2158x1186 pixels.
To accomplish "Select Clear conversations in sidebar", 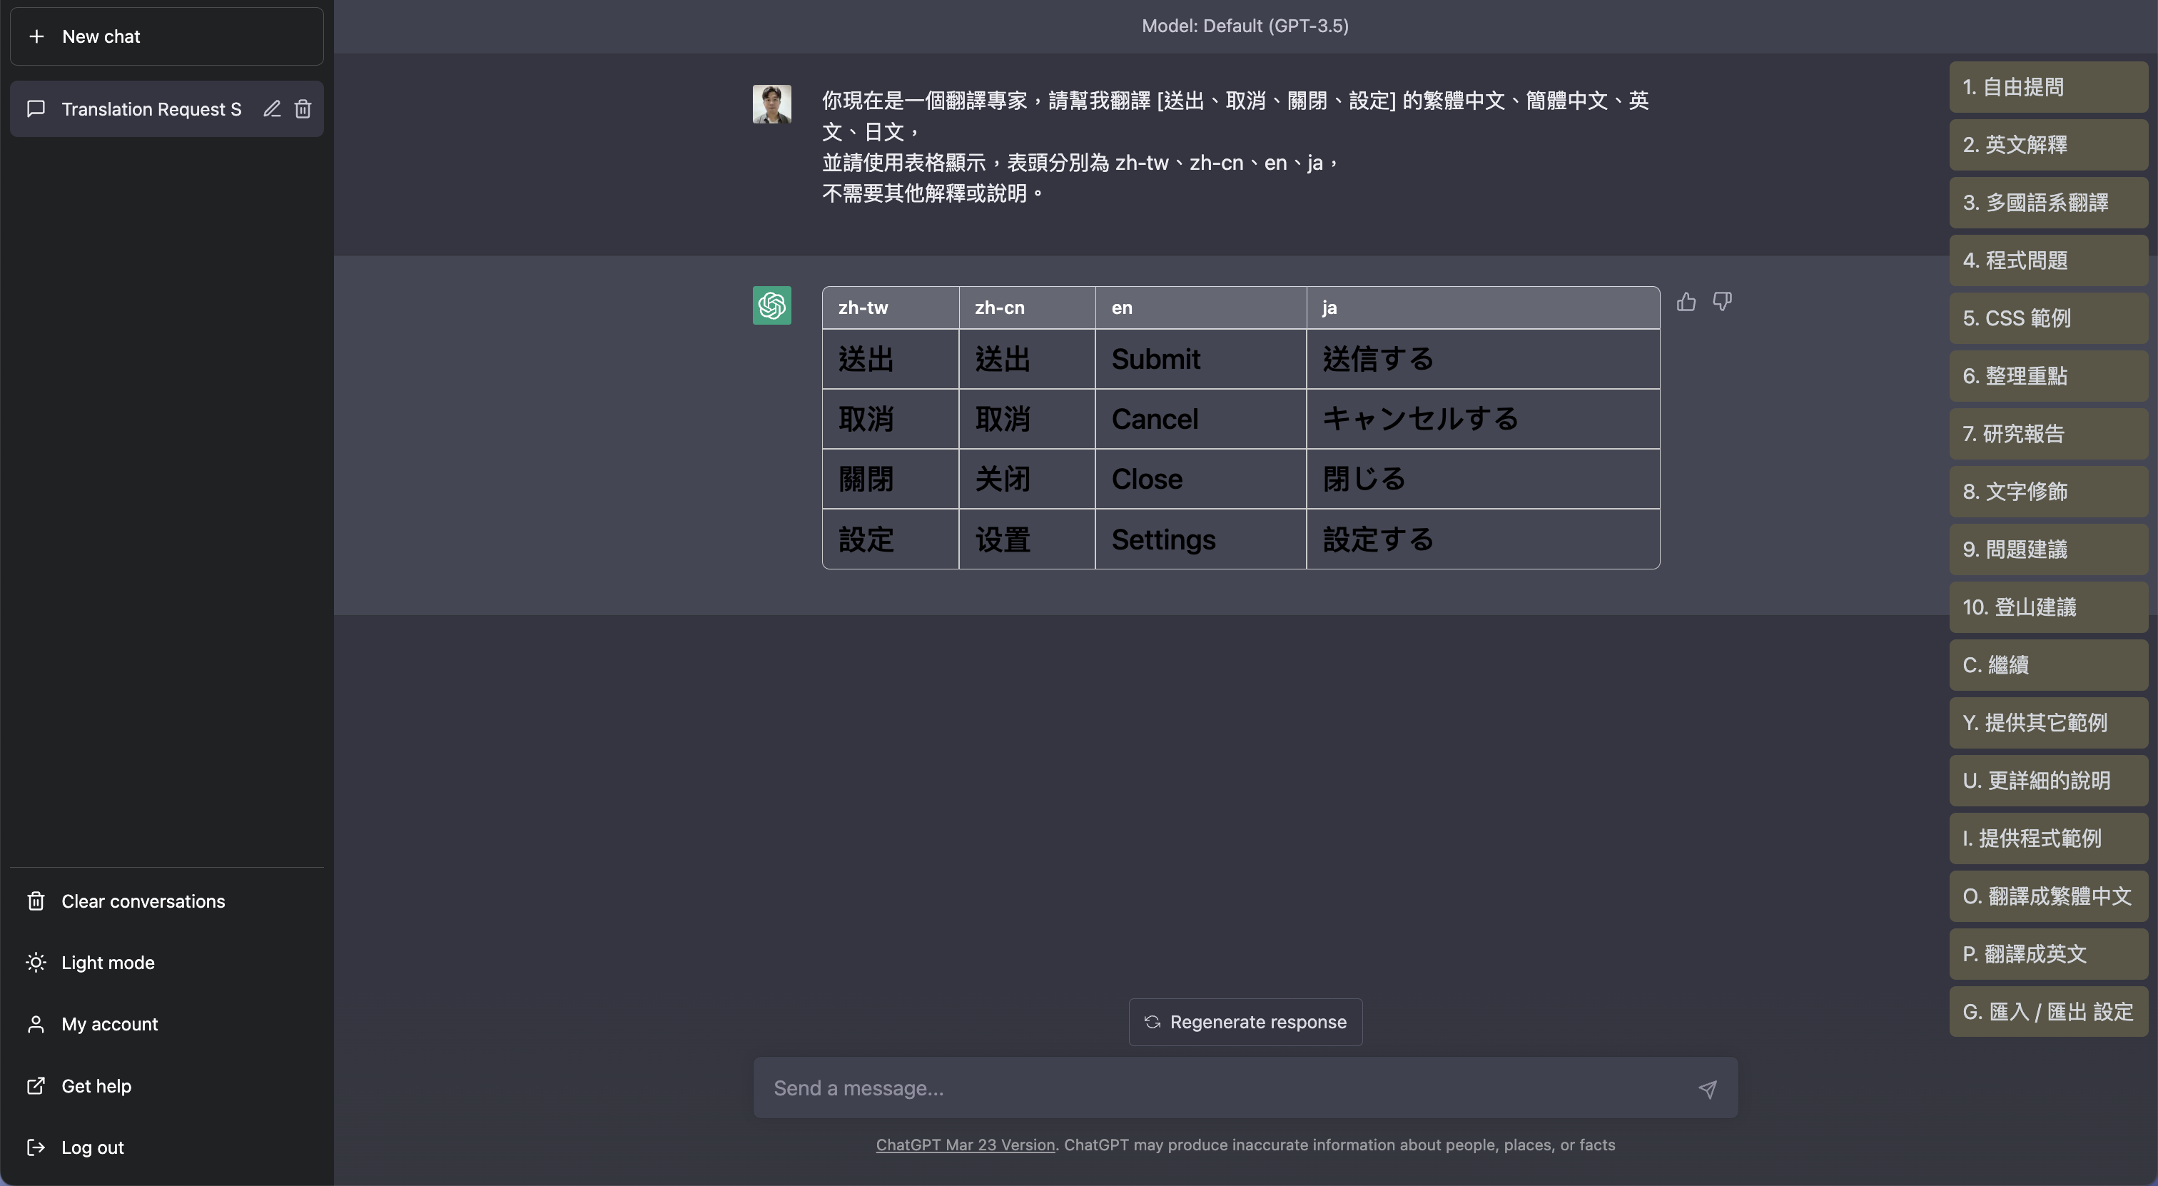I will tap(143, 901).
